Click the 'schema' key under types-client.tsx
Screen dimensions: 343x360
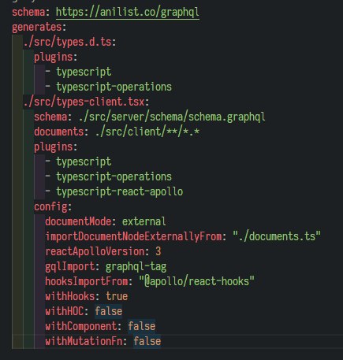pos(50,117)
